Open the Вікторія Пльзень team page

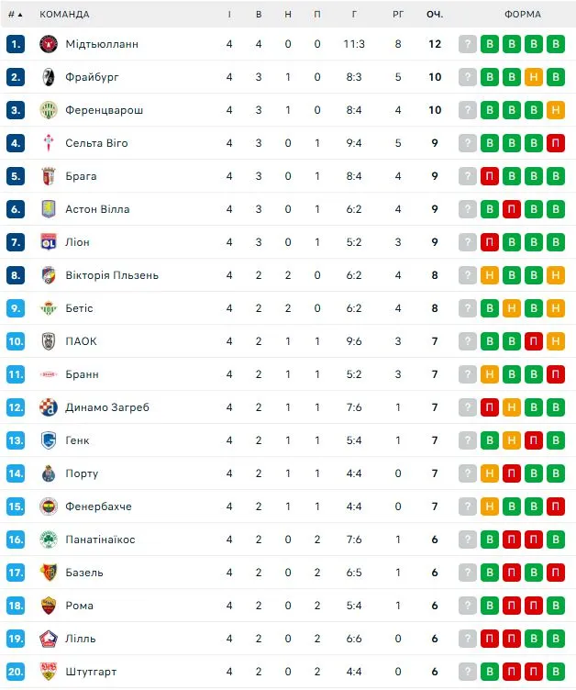pos(112,275)
